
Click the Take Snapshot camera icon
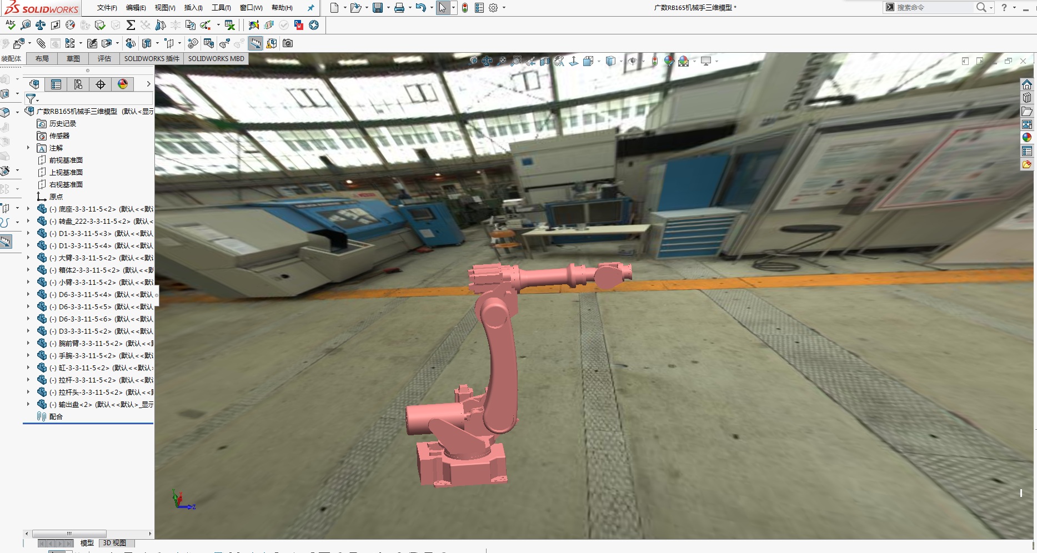tap(288, 43)
